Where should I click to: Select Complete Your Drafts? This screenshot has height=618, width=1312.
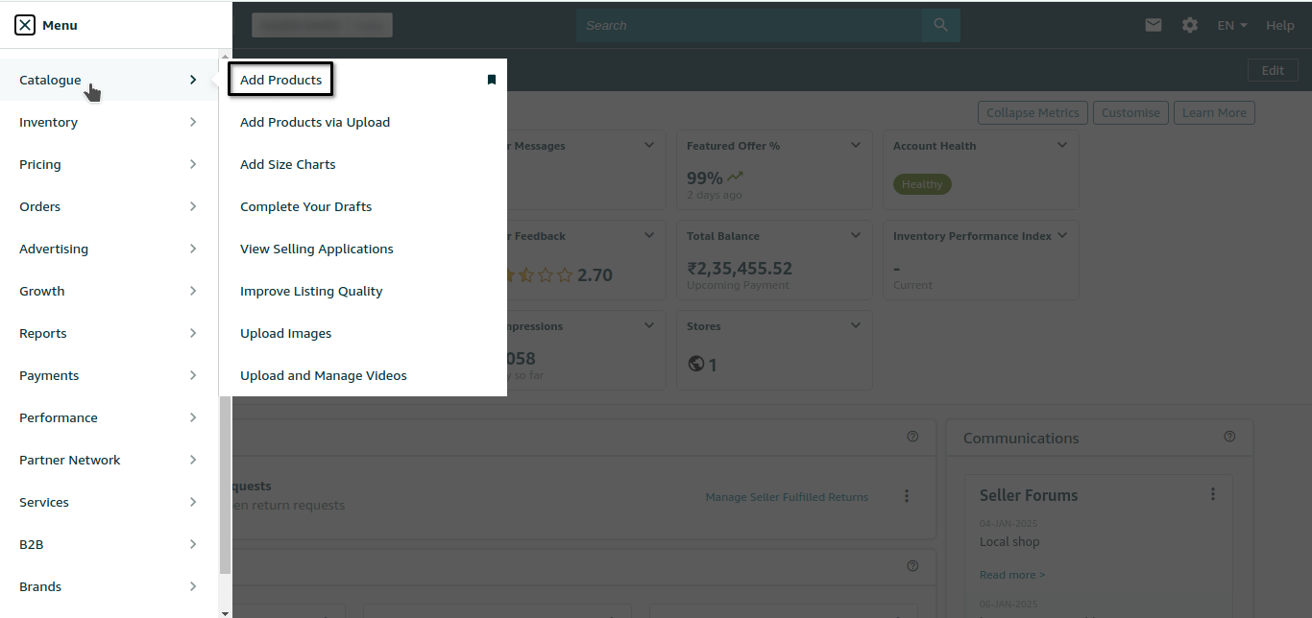305,206
